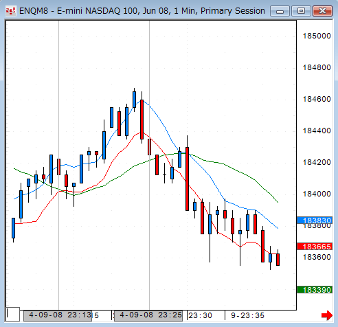Click the green moving average line end
The height and width of the screenshot is (327, 338).
(x=278, y=202)
